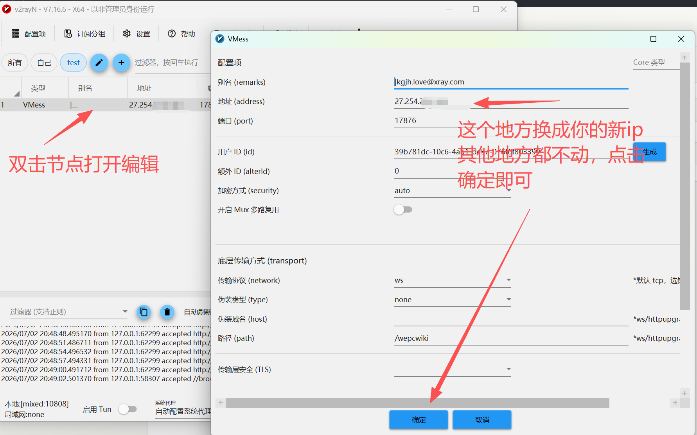Select the test subscription group tab
The width and height of the screenshot is (697, 435).
click(x=73, y=63)
